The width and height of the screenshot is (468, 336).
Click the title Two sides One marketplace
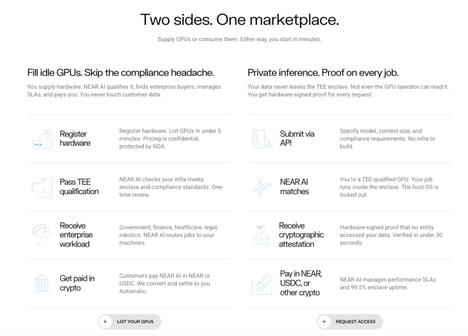tap(239, 20)
